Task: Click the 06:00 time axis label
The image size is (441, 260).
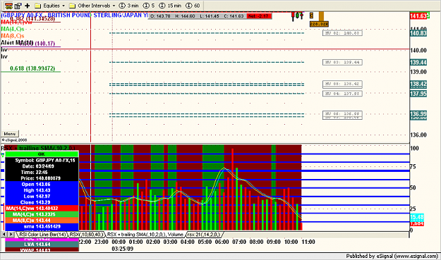Action: pyautogui.click(x=222, y=242)
